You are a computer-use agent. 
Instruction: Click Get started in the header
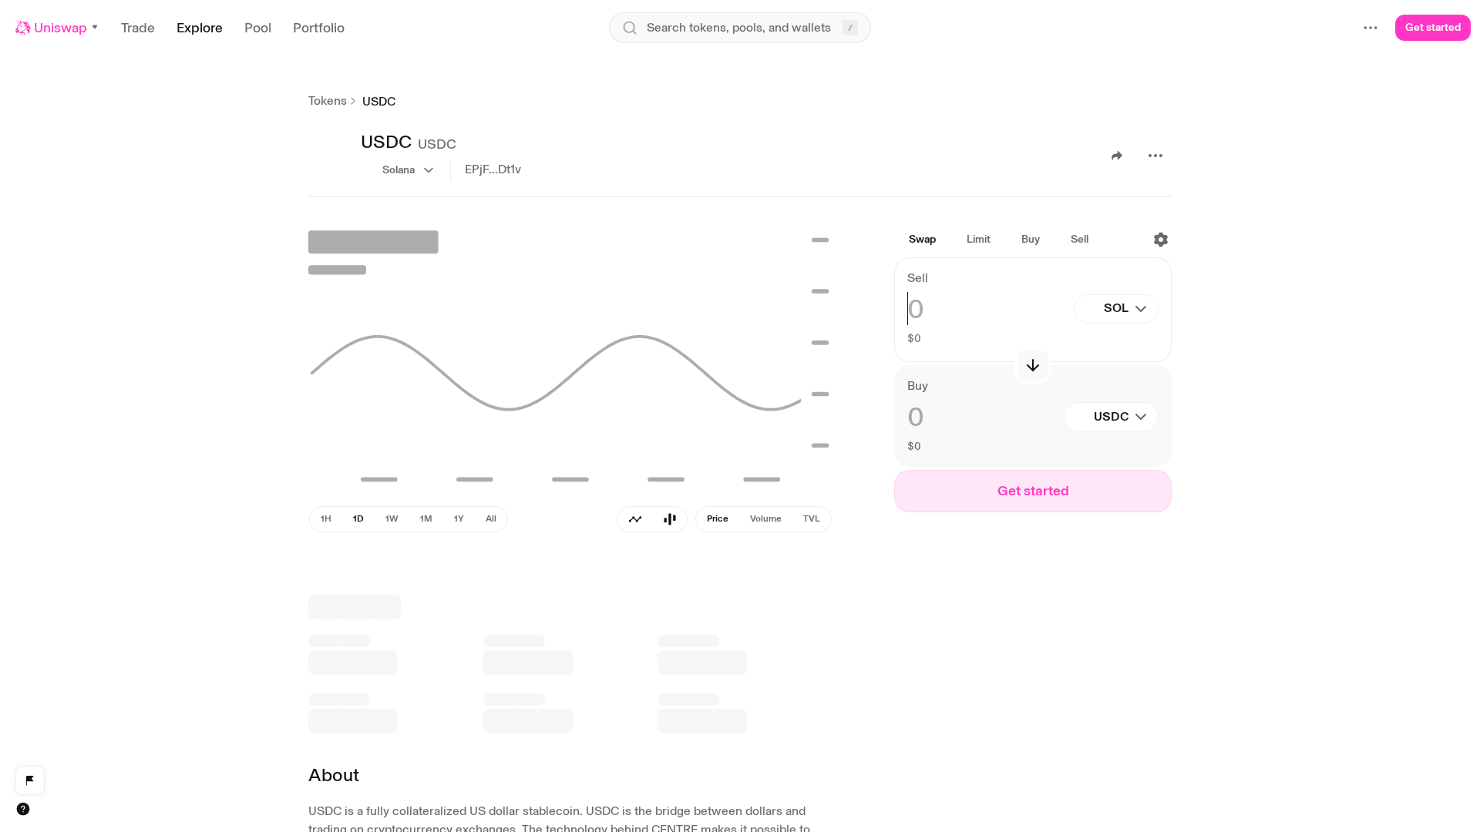pyautogui.click(x=1433, y=28)
